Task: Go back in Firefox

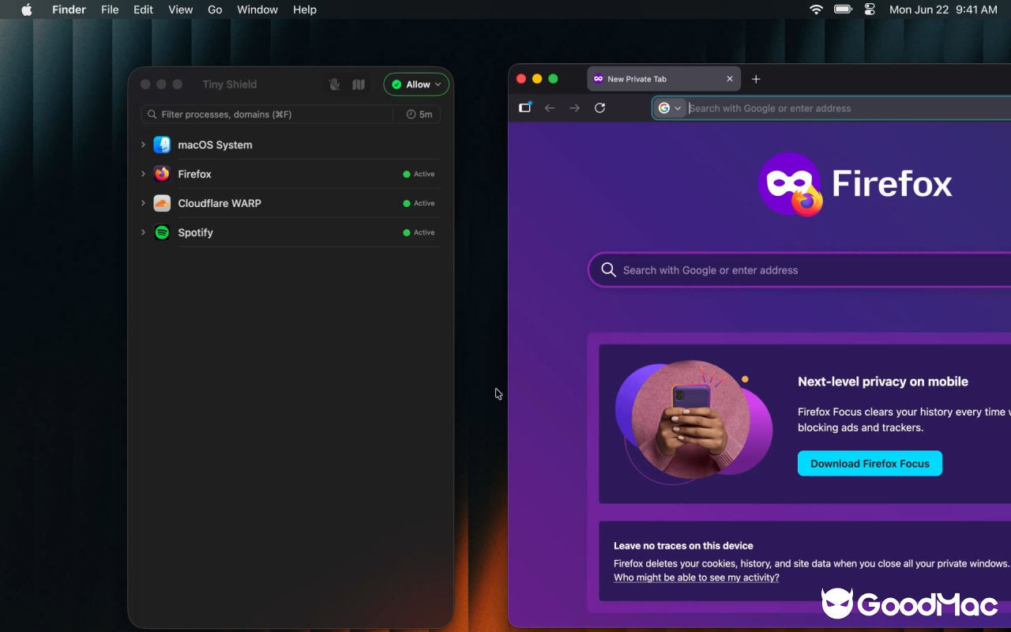Action: pos(550,108)
